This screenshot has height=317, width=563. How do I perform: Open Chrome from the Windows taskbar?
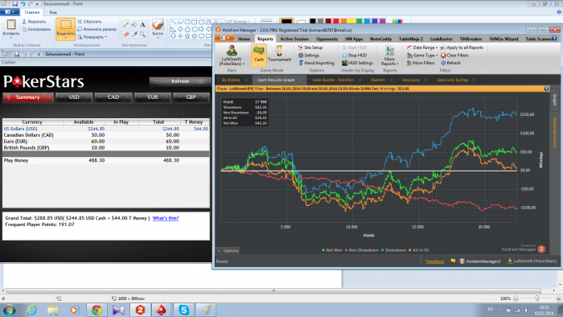(97, 310)
